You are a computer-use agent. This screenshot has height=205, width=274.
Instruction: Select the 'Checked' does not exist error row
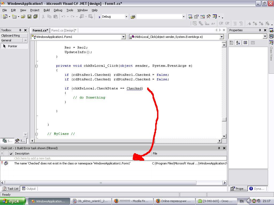tap(72, 163)
